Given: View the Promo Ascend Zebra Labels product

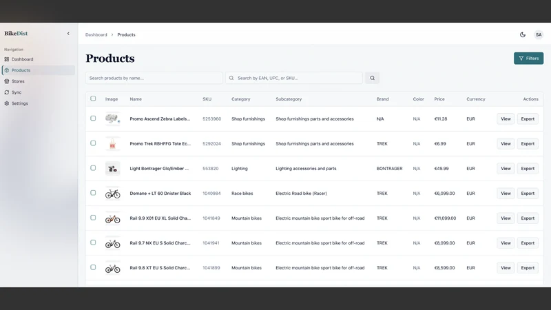Looking at the screenshot, I should tap(506, 118).
